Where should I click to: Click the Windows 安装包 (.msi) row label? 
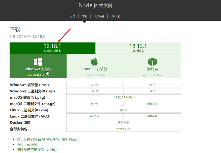click(29, 85)
